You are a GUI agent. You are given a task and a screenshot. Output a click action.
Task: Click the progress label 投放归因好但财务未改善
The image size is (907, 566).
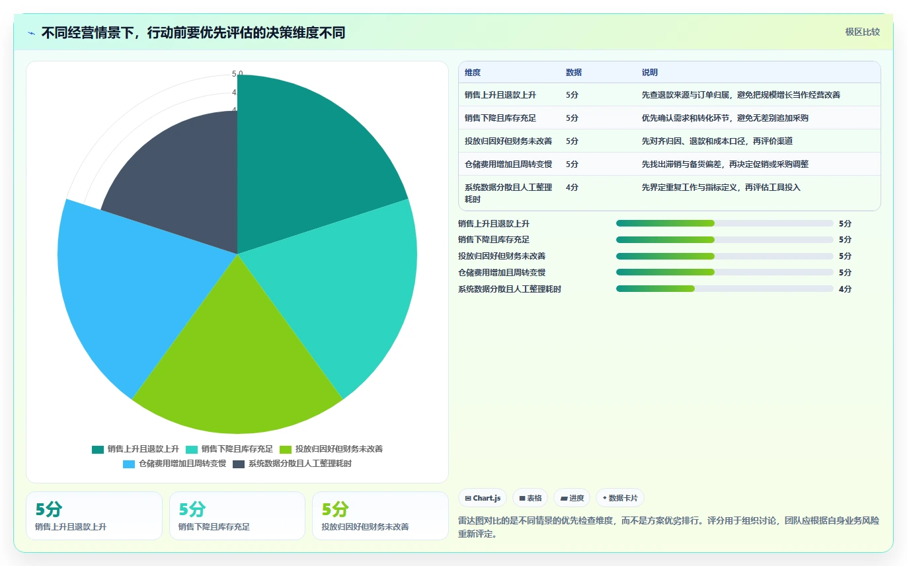502,256
